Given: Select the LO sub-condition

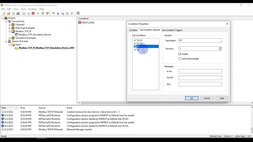Looking at the screenshot, I should pyautogui.click(x=138, y=50).
